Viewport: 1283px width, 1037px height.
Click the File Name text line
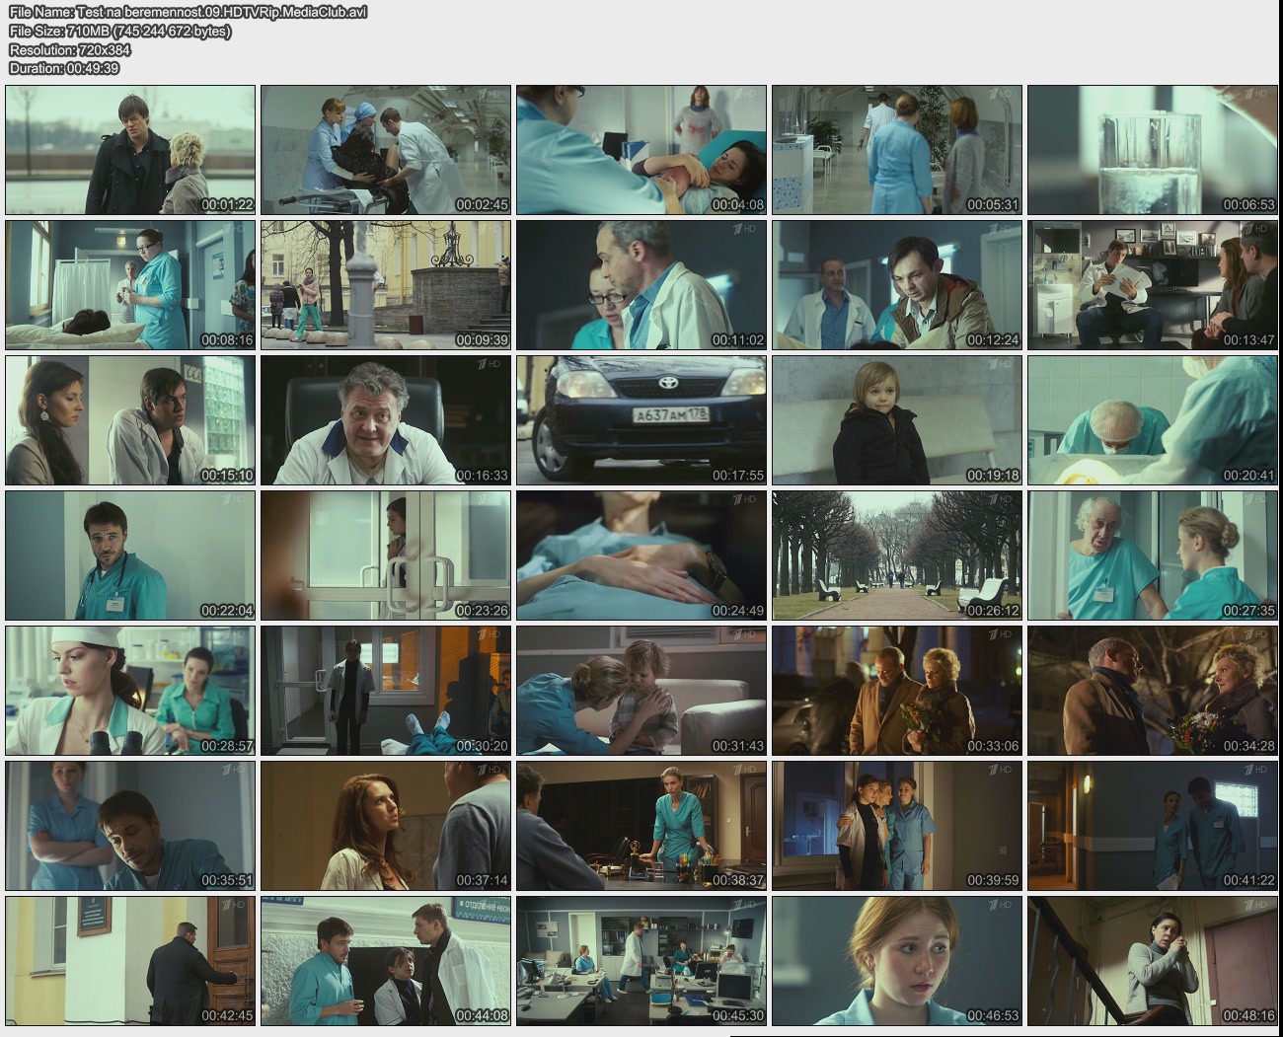188,12
